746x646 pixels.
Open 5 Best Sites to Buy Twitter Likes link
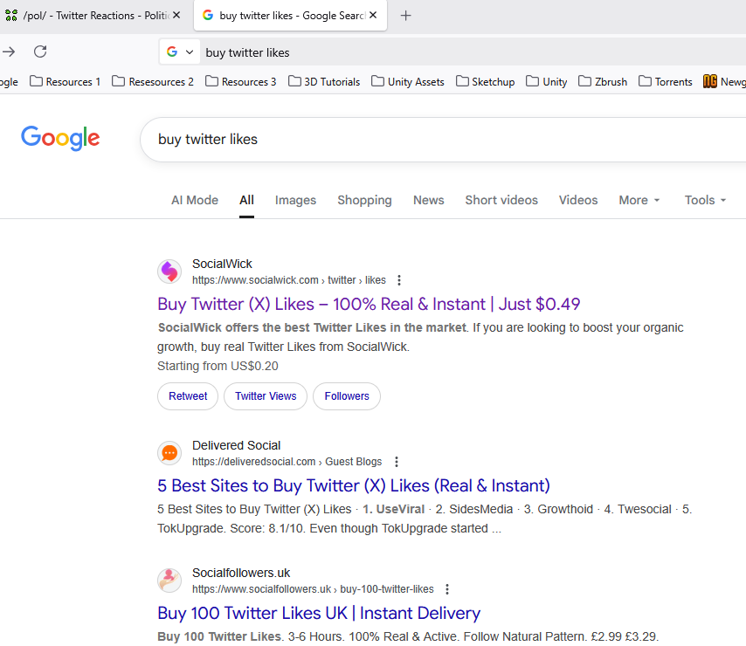point(354,485)
